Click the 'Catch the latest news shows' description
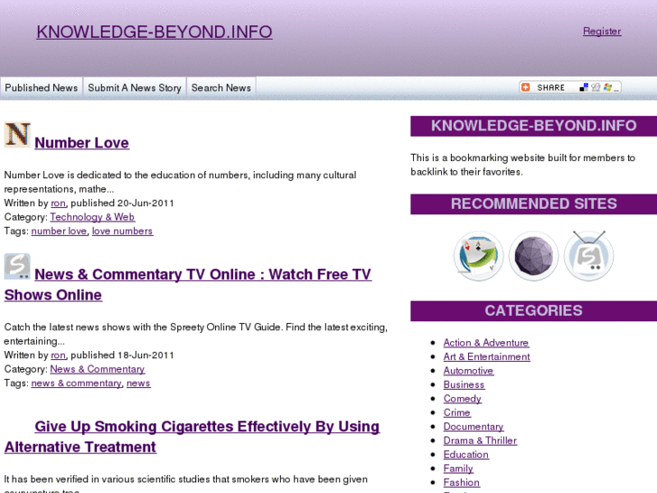The width and height of the screenshot is (657, 493). pyautogui.click(x=196, y=335)
